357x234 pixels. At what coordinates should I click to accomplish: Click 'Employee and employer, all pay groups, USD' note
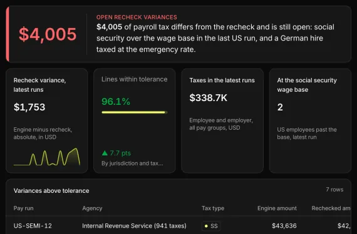pos(221,124)
